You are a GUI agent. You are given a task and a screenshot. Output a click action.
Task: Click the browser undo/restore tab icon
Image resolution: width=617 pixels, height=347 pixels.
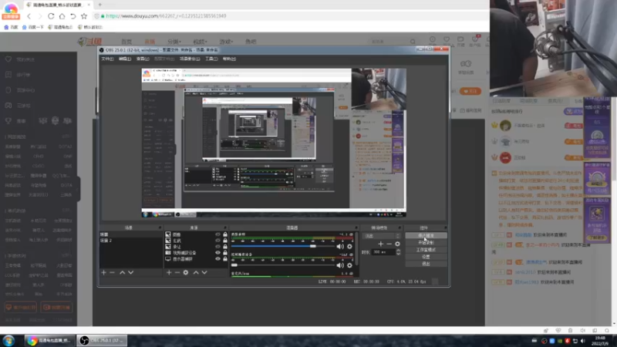pos(72,16)
